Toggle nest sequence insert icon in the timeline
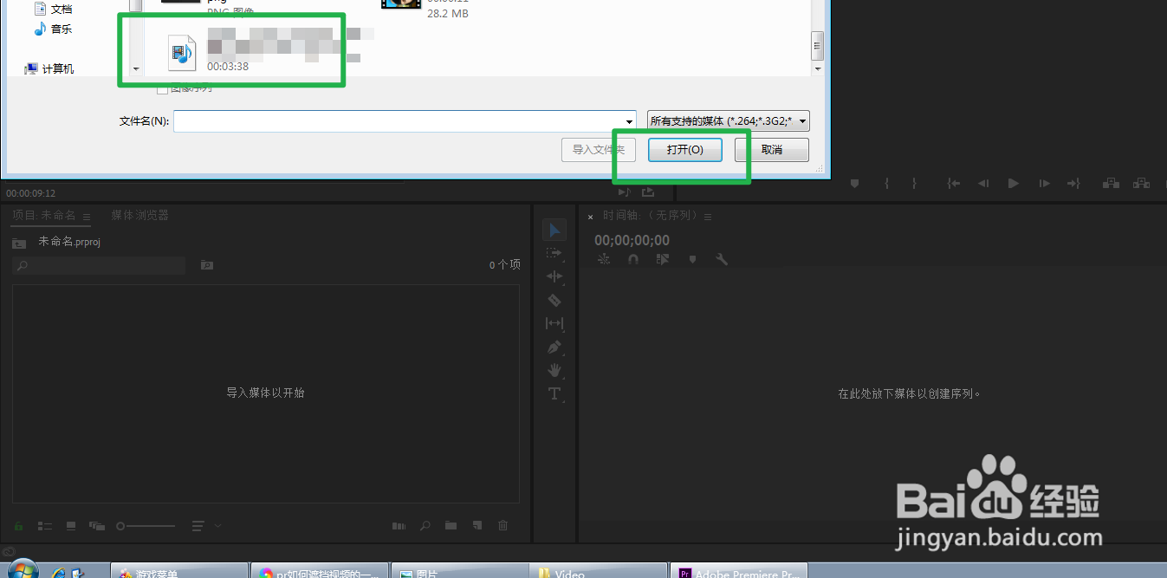 pyautogui.click(x=604, y=259)
